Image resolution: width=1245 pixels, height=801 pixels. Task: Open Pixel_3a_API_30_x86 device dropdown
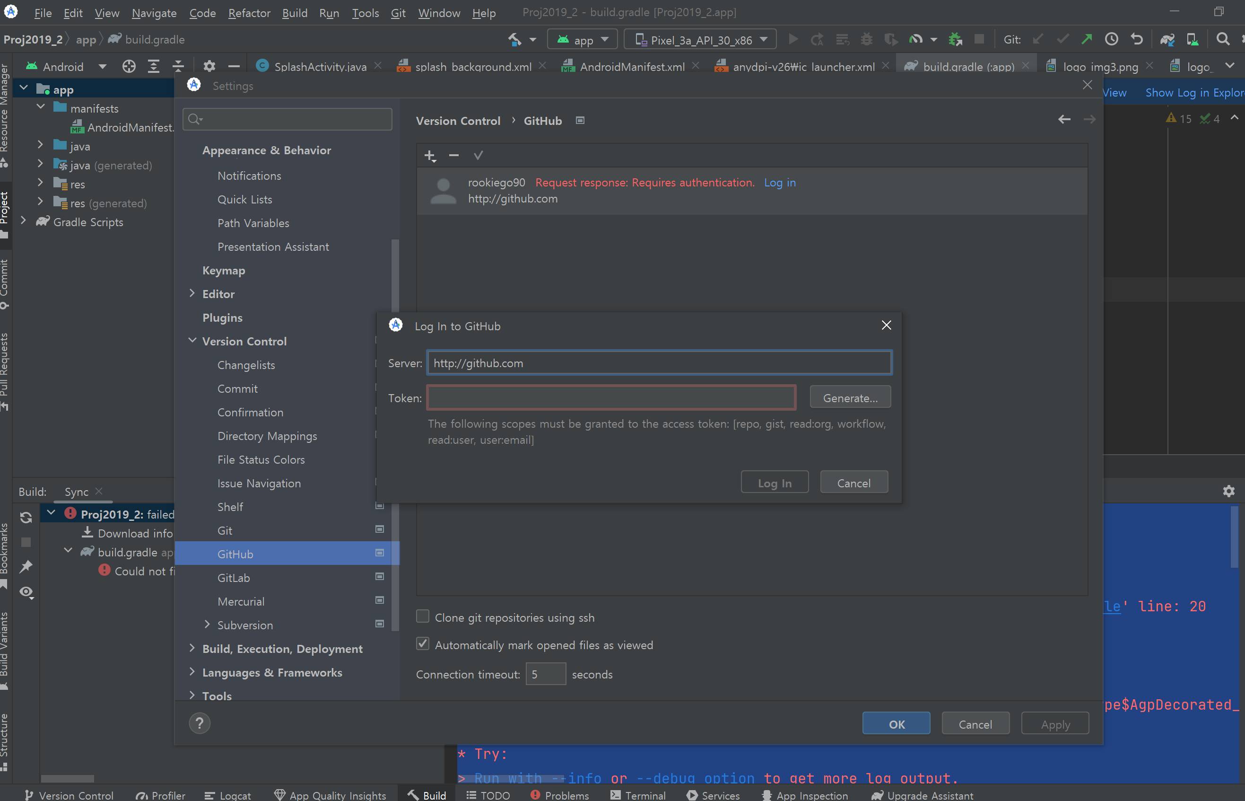click(700, 40)
